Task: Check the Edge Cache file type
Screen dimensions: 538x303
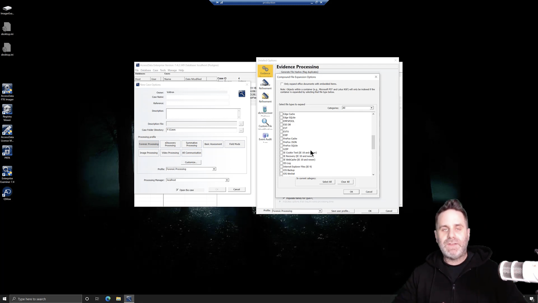Action: 281,114
